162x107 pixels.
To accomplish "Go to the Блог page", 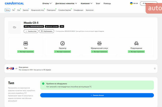I will pyautogui.click(x=98, y=4).
